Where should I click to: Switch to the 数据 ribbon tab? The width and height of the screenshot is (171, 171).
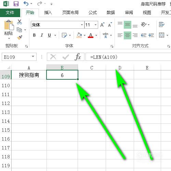pos(111,13)
